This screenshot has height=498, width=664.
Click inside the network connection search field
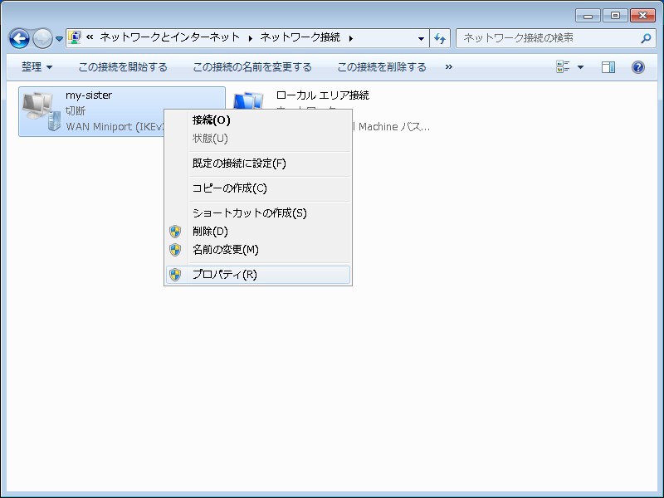point(539,37)
